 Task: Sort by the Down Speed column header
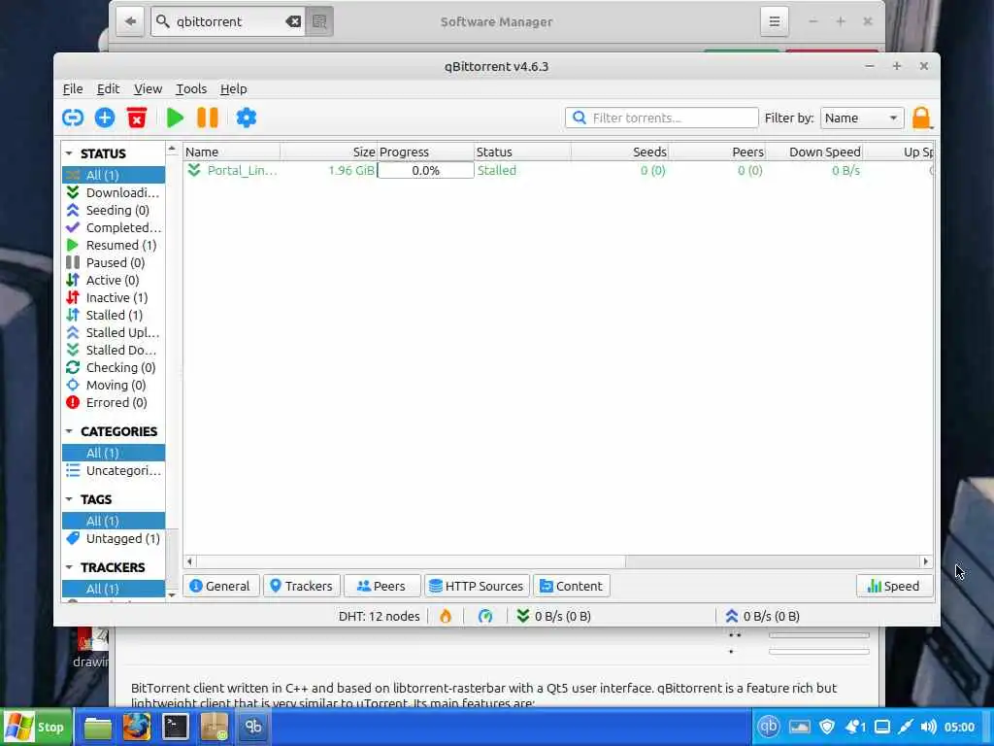814,153
